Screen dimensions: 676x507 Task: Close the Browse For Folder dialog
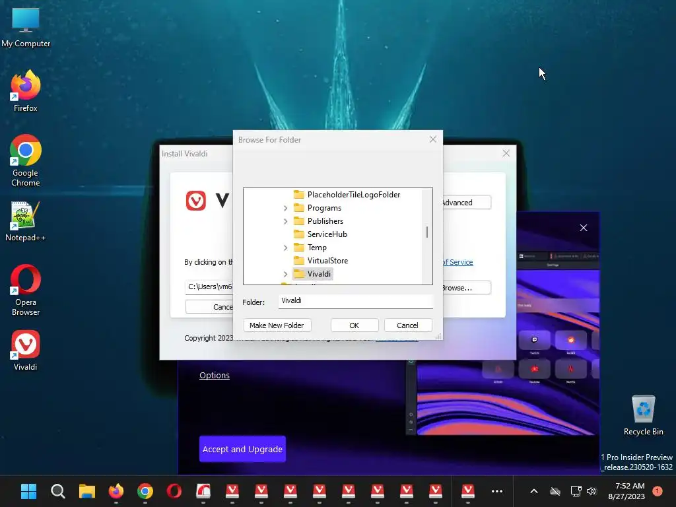coord(433,139)
